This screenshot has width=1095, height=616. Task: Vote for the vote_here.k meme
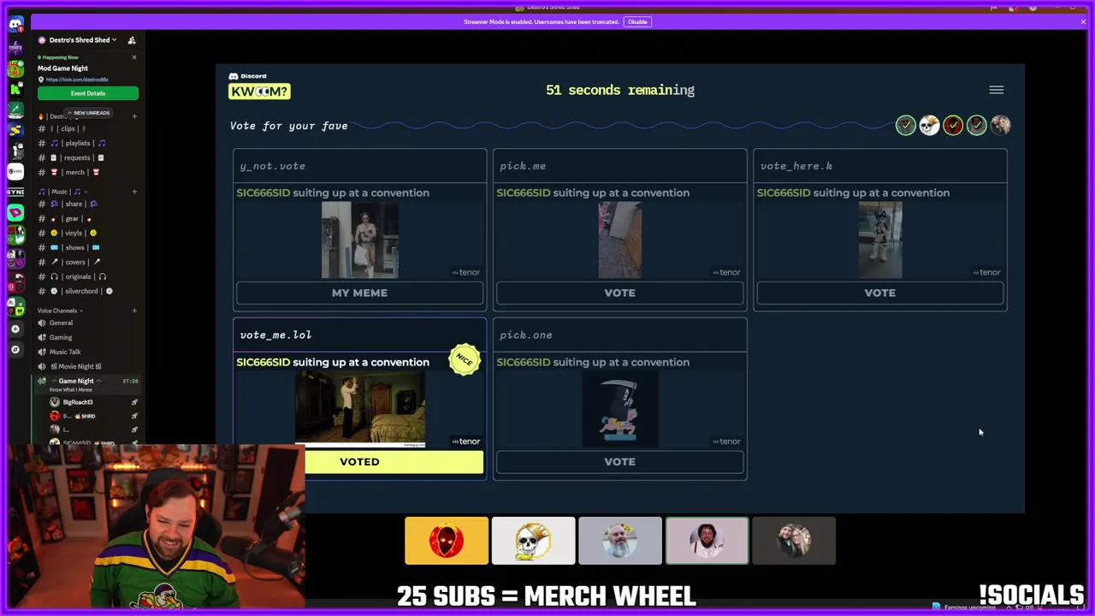(x=879, y=293)
